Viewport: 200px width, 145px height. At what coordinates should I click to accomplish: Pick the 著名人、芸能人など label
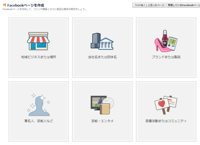click(x=38, y=121)
